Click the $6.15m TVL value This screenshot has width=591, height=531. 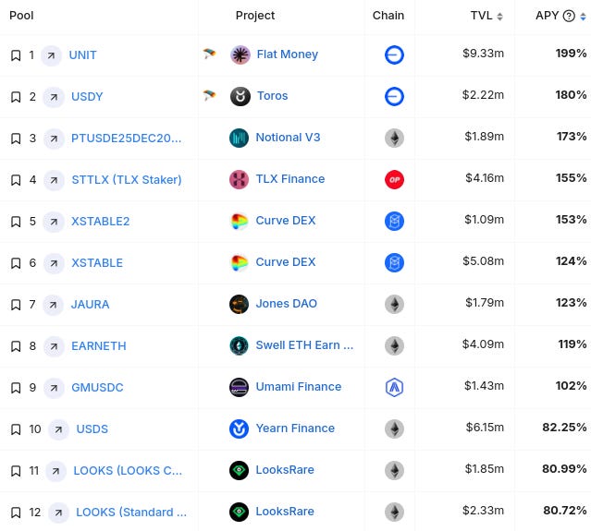(x=485, y=428)
